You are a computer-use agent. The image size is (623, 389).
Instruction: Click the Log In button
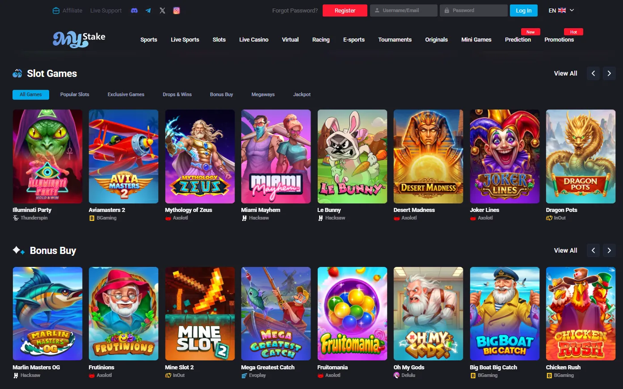(524, 10)
